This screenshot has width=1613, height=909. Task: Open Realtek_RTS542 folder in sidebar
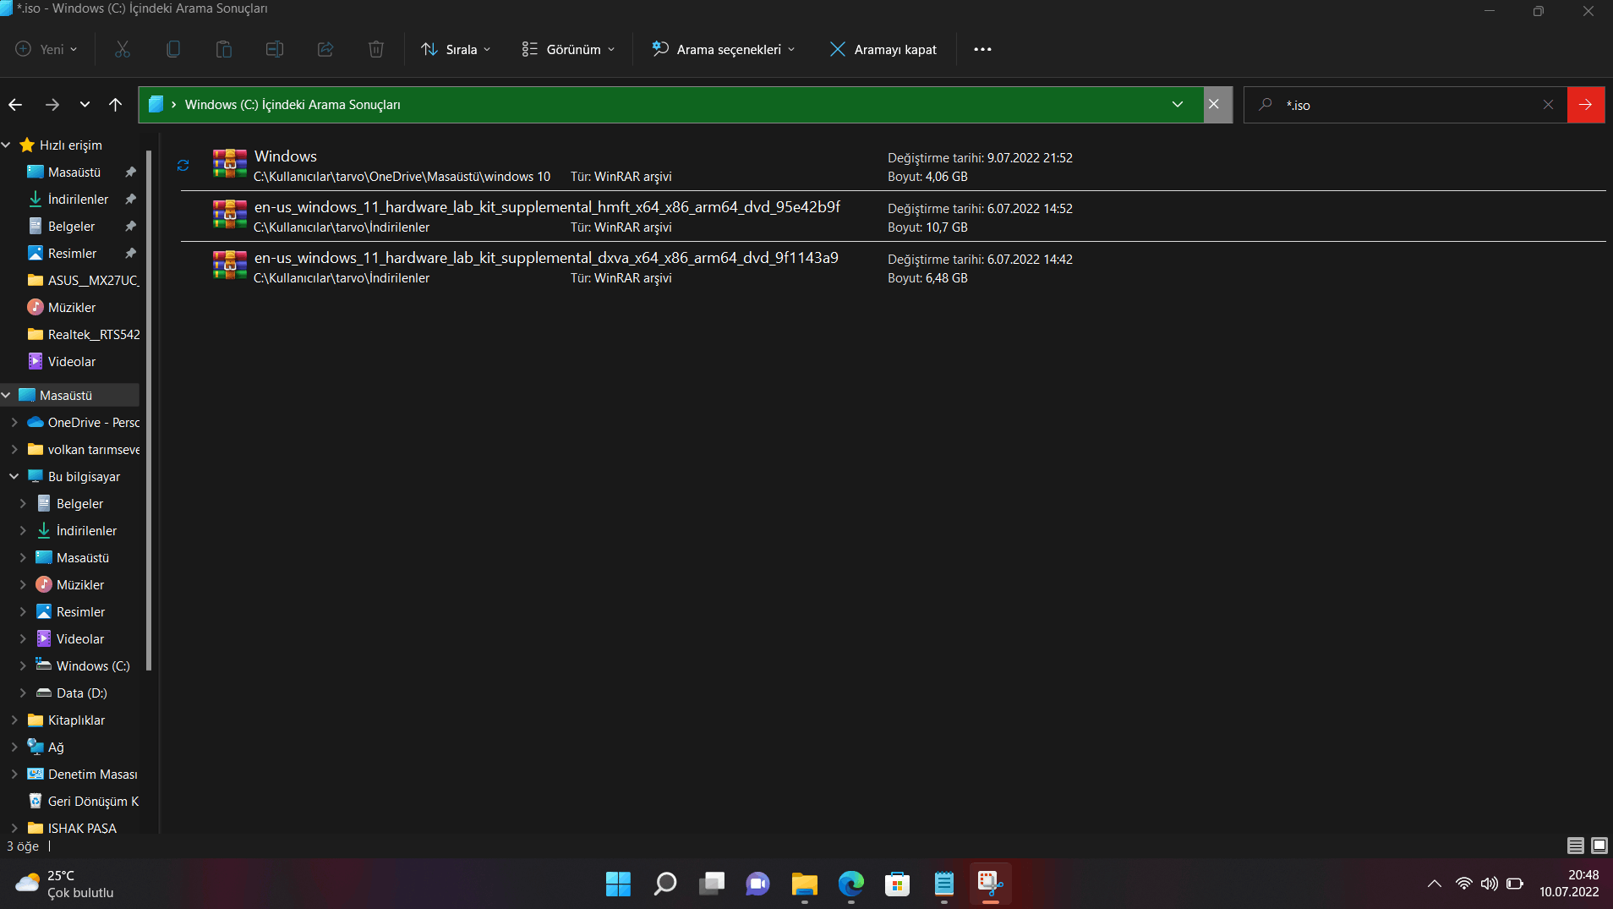81,335
